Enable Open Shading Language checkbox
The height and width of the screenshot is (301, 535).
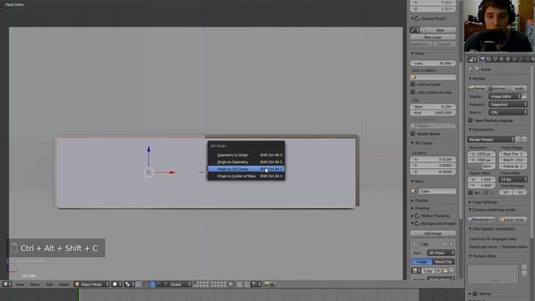471,120
